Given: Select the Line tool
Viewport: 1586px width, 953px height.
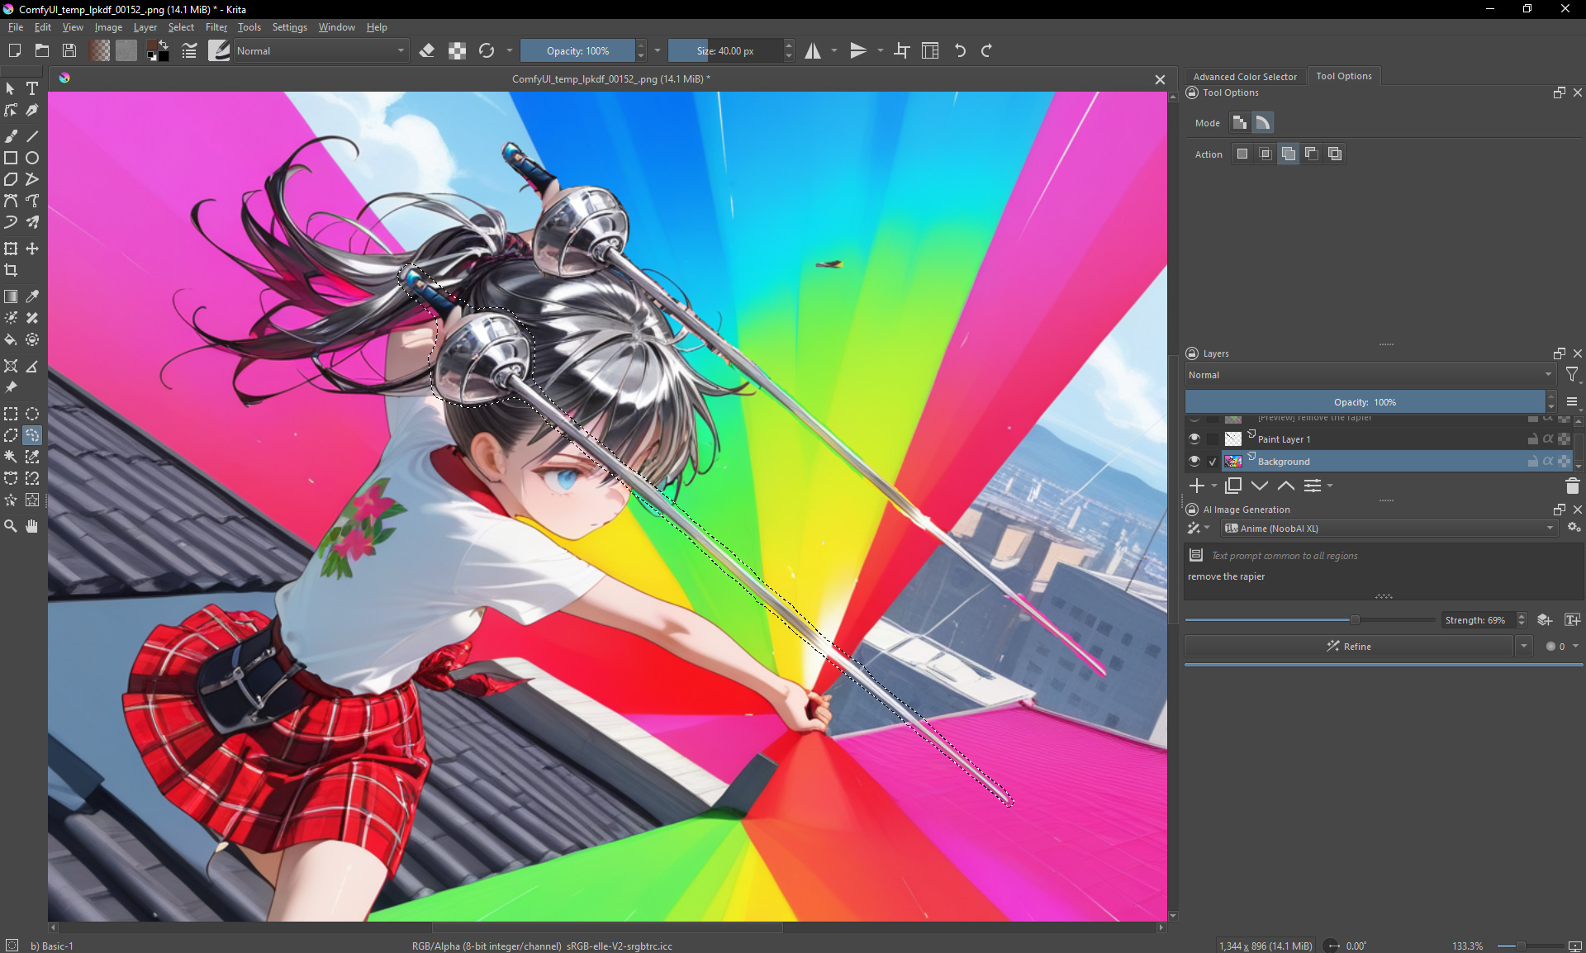Looking at the screenshot, I should coord(32,136).
